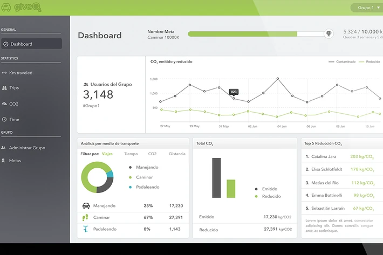Click the 823 data point marker

click(234, 98)
